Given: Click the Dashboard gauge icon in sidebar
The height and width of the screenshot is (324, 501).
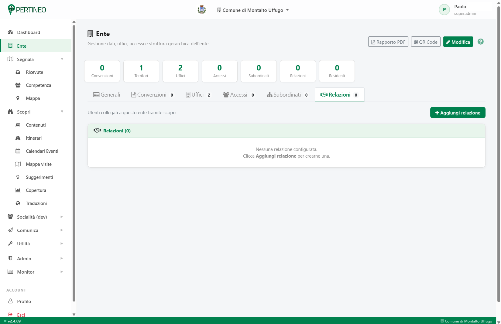Looking at the screenshot, I should click(x=10, y=32).
